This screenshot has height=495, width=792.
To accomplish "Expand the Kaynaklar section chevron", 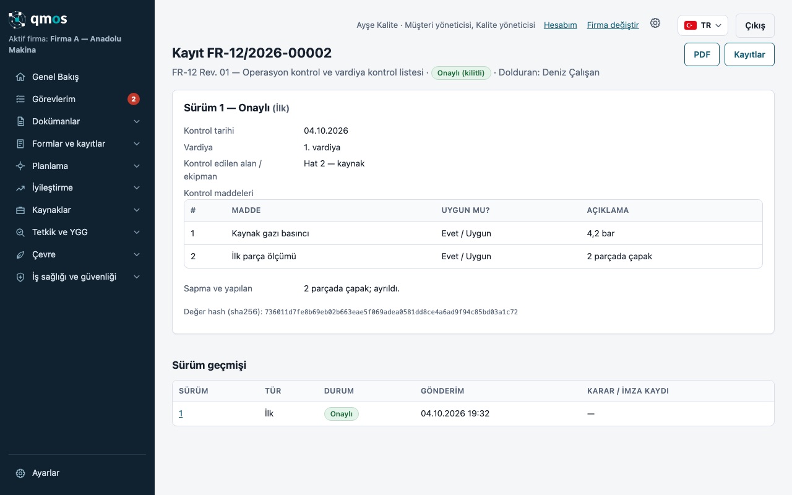I will pyautogui.click(x=137, y=210).
